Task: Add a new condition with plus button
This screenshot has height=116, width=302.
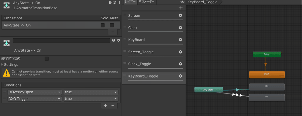Action: point(105,106)
